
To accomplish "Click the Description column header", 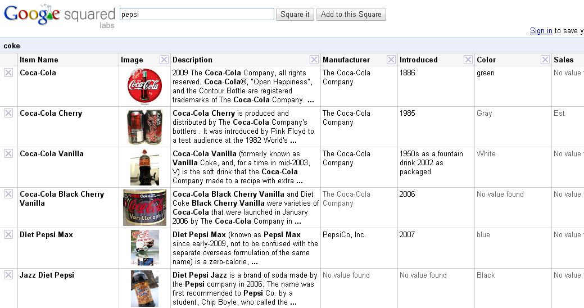I will click(x=192, y=60).
